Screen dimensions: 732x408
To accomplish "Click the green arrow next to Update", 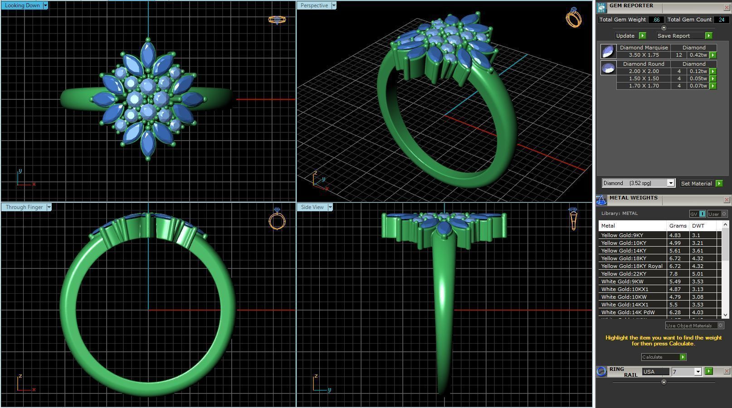I will 642,36.
